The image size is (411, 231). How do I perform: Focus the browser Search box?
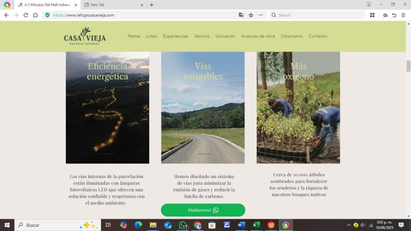(x=317, y=15)
